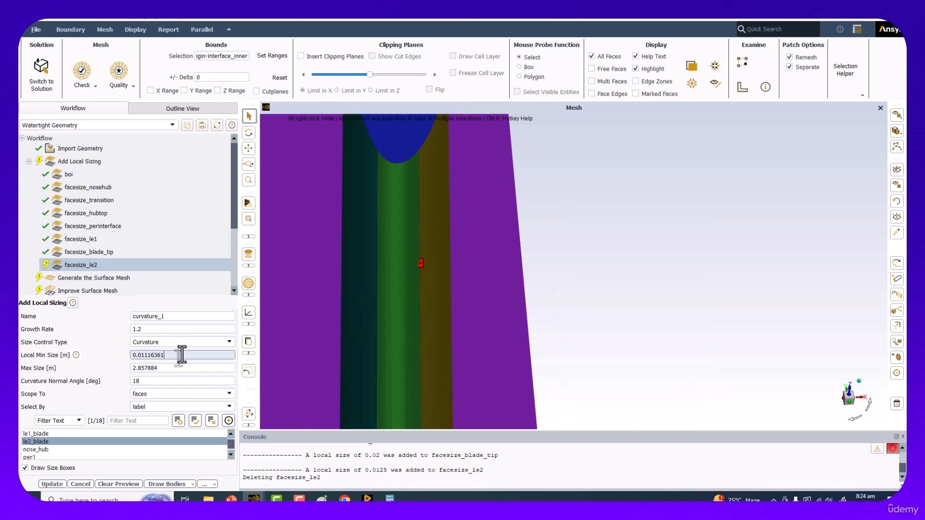
Task: Toggle the Remesh checkbox
Action: pyautogui.click(x=790, y=57)
